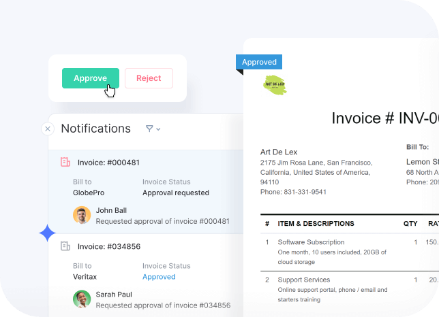This screenshot has height=317, width=439.
Task: Select the Invoice: #034856 notification
Action: click(x=108, y=246)
